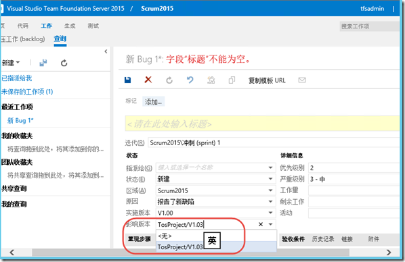Image resolution: width=405 pixels, height=262 pixels.
Task: Click the 剩余工作 input field
Action: coord(354,202)
